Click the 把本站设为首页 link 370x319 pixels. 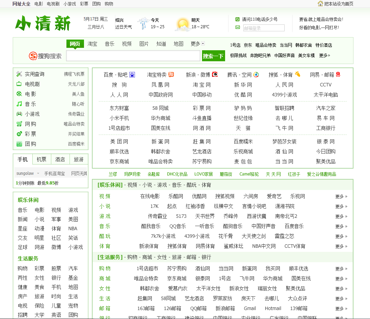coord(339,4)
